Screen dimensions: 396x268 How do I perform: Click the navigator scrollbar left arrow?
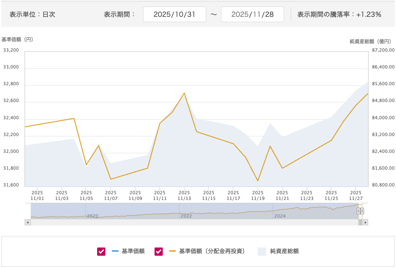click(x=28, y=222)
